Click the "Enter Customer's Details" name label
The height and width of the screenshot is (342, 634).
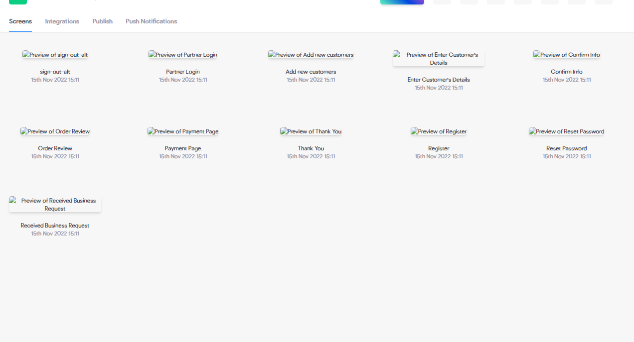[439, 80]
